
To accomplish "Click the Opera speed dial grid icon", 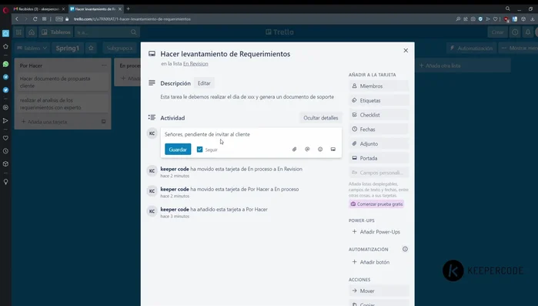I will (x=45, y=19).
